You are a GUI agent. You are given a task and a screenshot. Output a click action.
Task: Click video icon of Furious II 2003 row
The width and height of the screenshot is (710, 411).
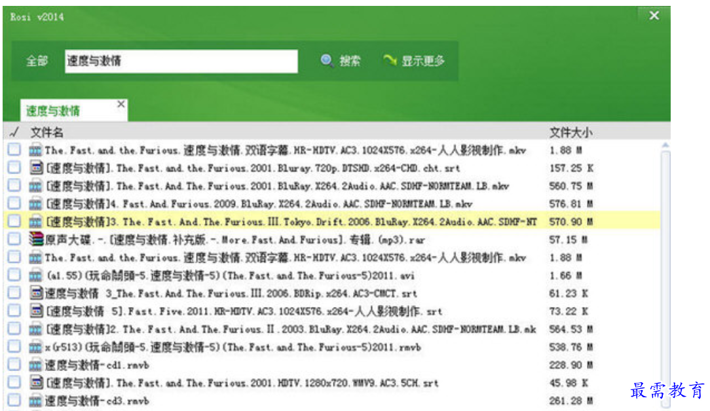pyautogui.click(x=36, y=329)
